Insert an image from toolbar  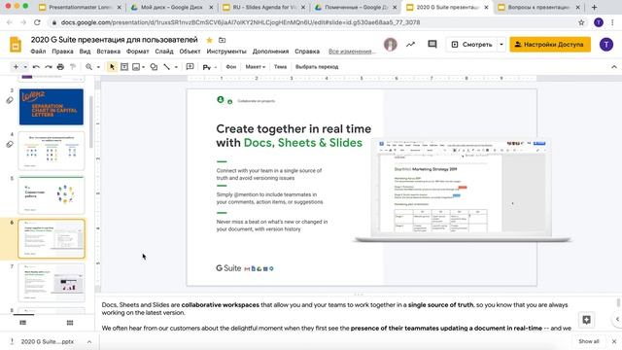click(x=136, y=67)
